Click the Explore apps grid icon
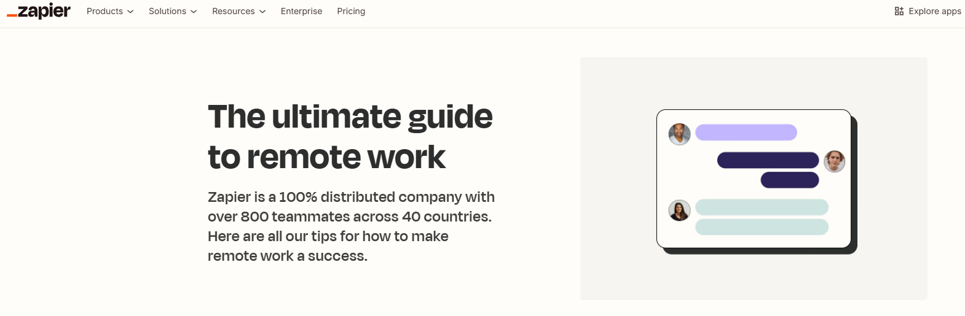 tap(899, 11)
